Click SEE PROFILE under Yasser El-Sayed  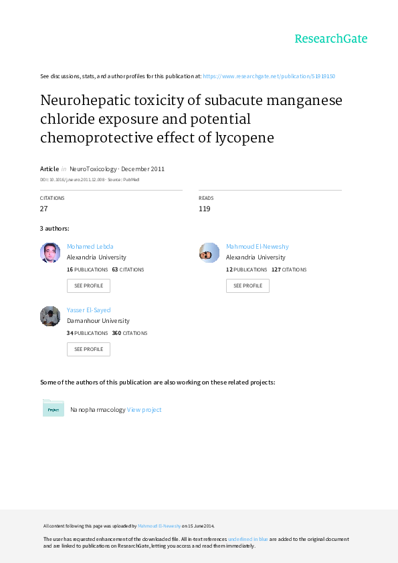pyautogui.click(x=88, y=349)
